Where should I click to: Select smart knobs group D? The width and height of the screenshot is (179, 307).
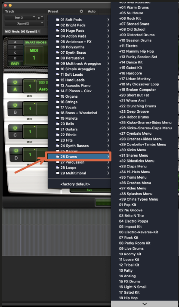15,58
